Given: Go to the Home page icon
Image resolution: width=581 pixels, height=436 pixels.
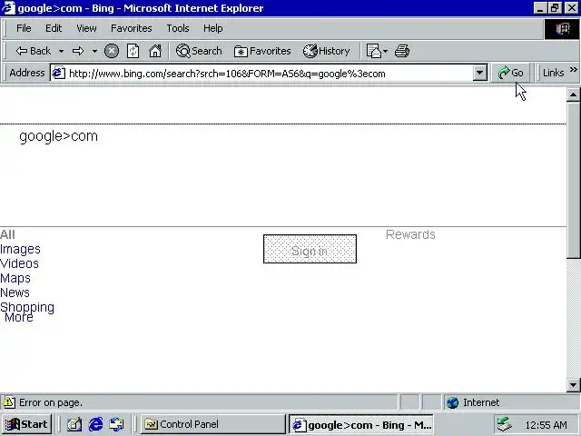Looking at the screenshot, I should [155, 51].
